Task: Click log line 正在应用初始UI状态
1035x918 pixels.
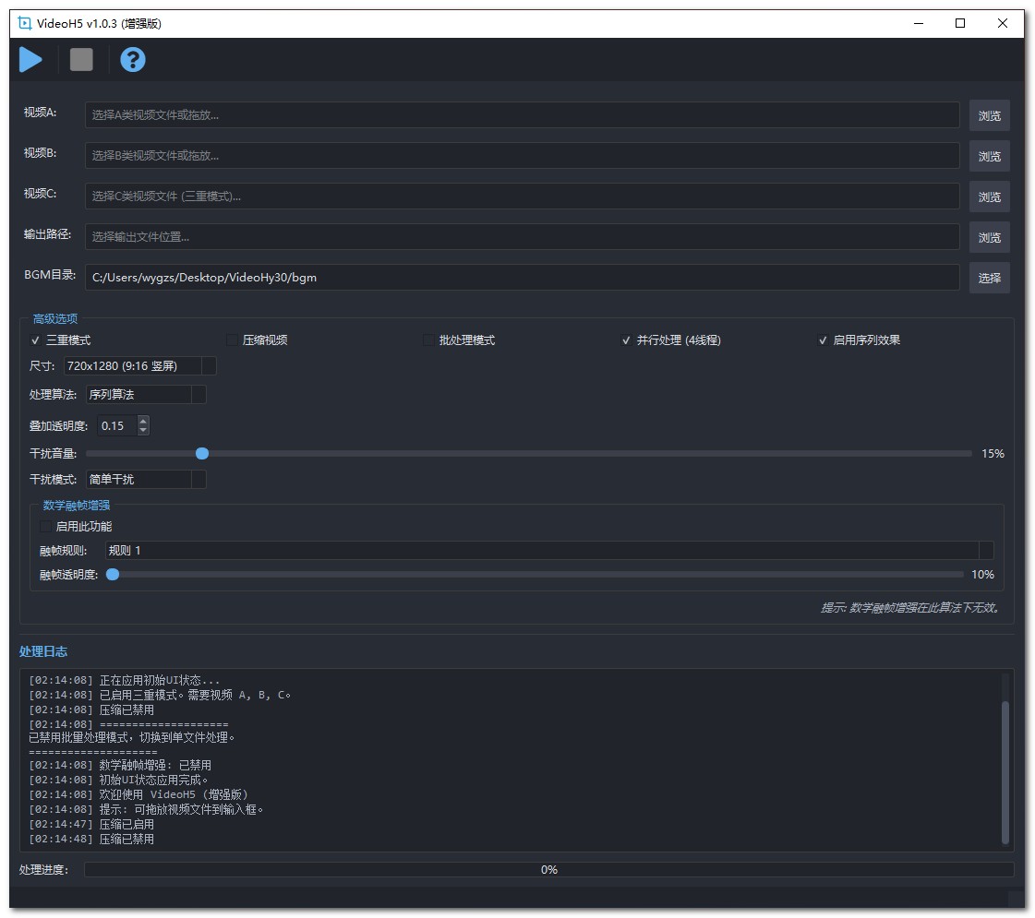Action: [124, 680]
